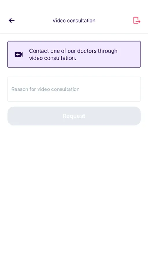Tap 'Reason for video consultation' placeholder text
Screen dimensions: 148x264
pos(46,89)
